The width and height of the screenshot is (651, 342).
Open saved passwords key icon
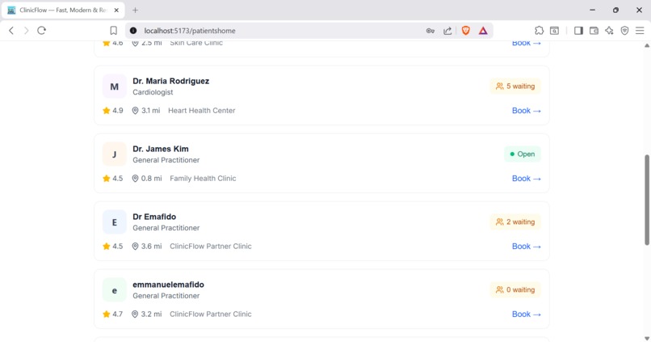[430, 31]
